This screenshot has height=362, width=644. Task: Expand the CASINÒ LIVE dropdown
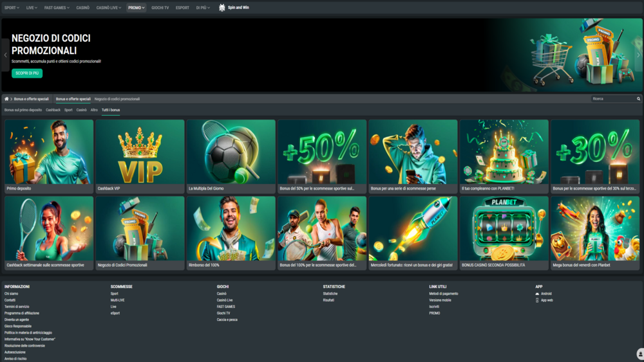109,8
